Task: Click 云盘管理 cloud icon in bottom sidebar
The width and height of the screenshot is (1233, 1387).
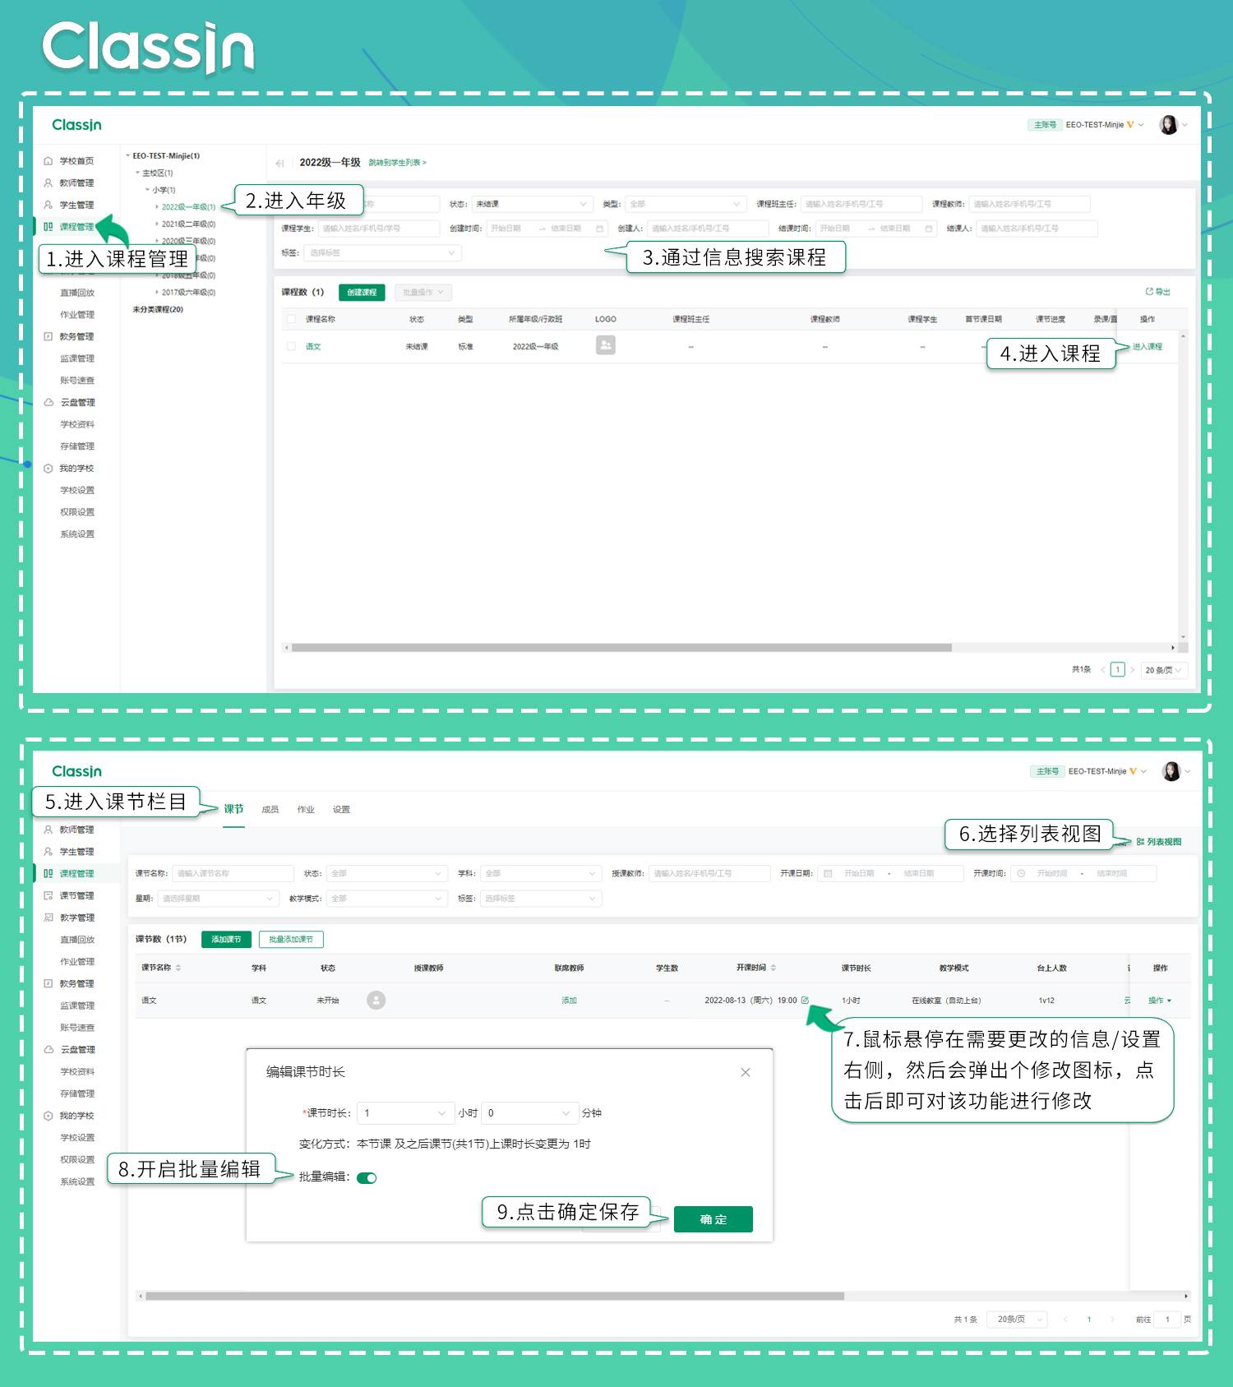Action: coord(48,1049)
